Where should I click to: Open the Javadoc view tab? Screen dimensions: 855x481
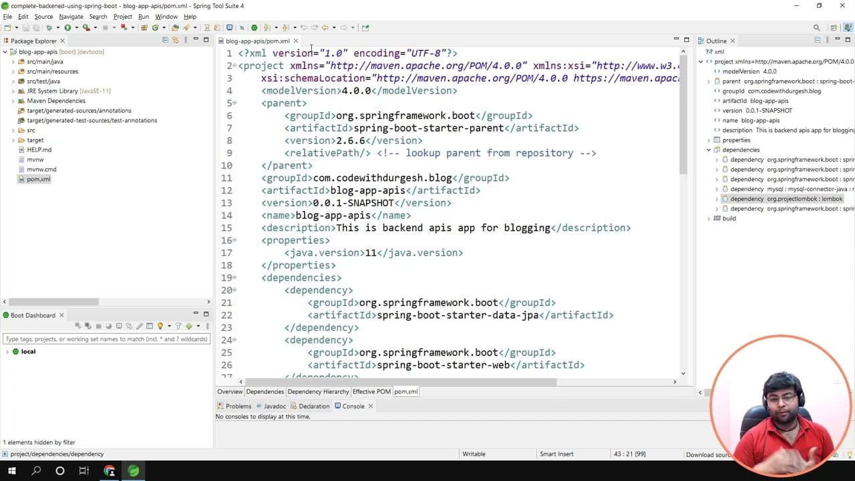click(x=271, y=406)
